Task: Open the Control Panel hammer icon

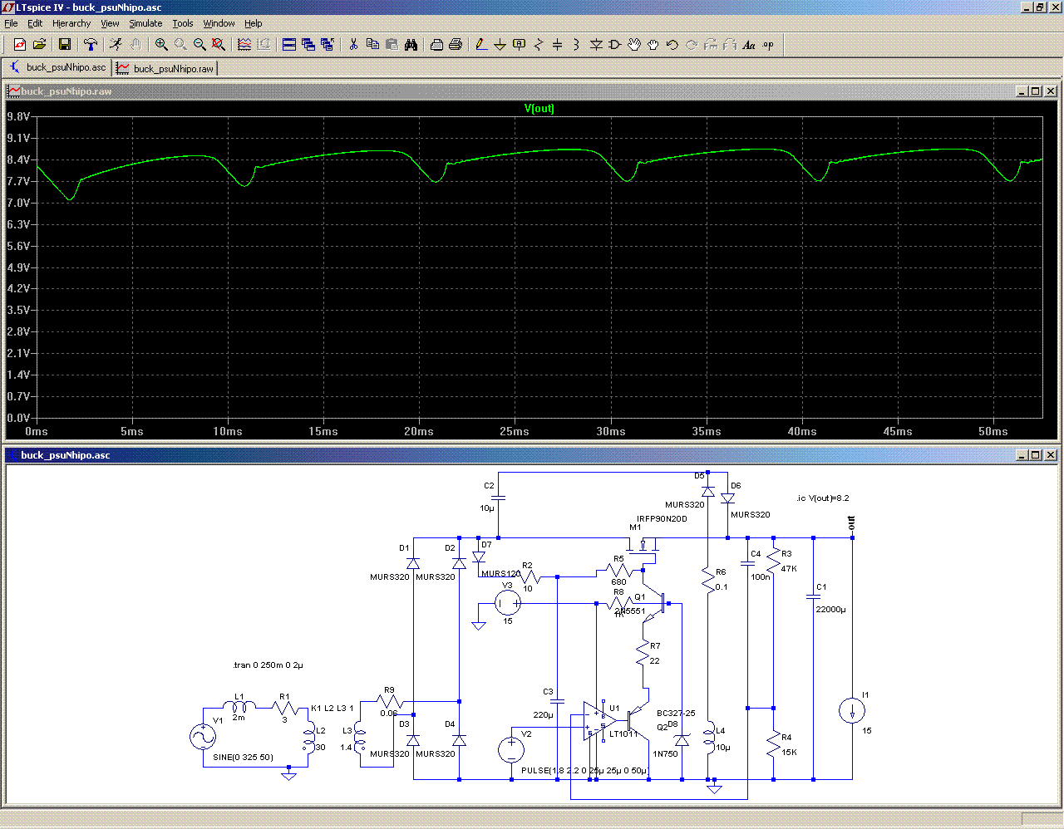Action: click(91, 45)
